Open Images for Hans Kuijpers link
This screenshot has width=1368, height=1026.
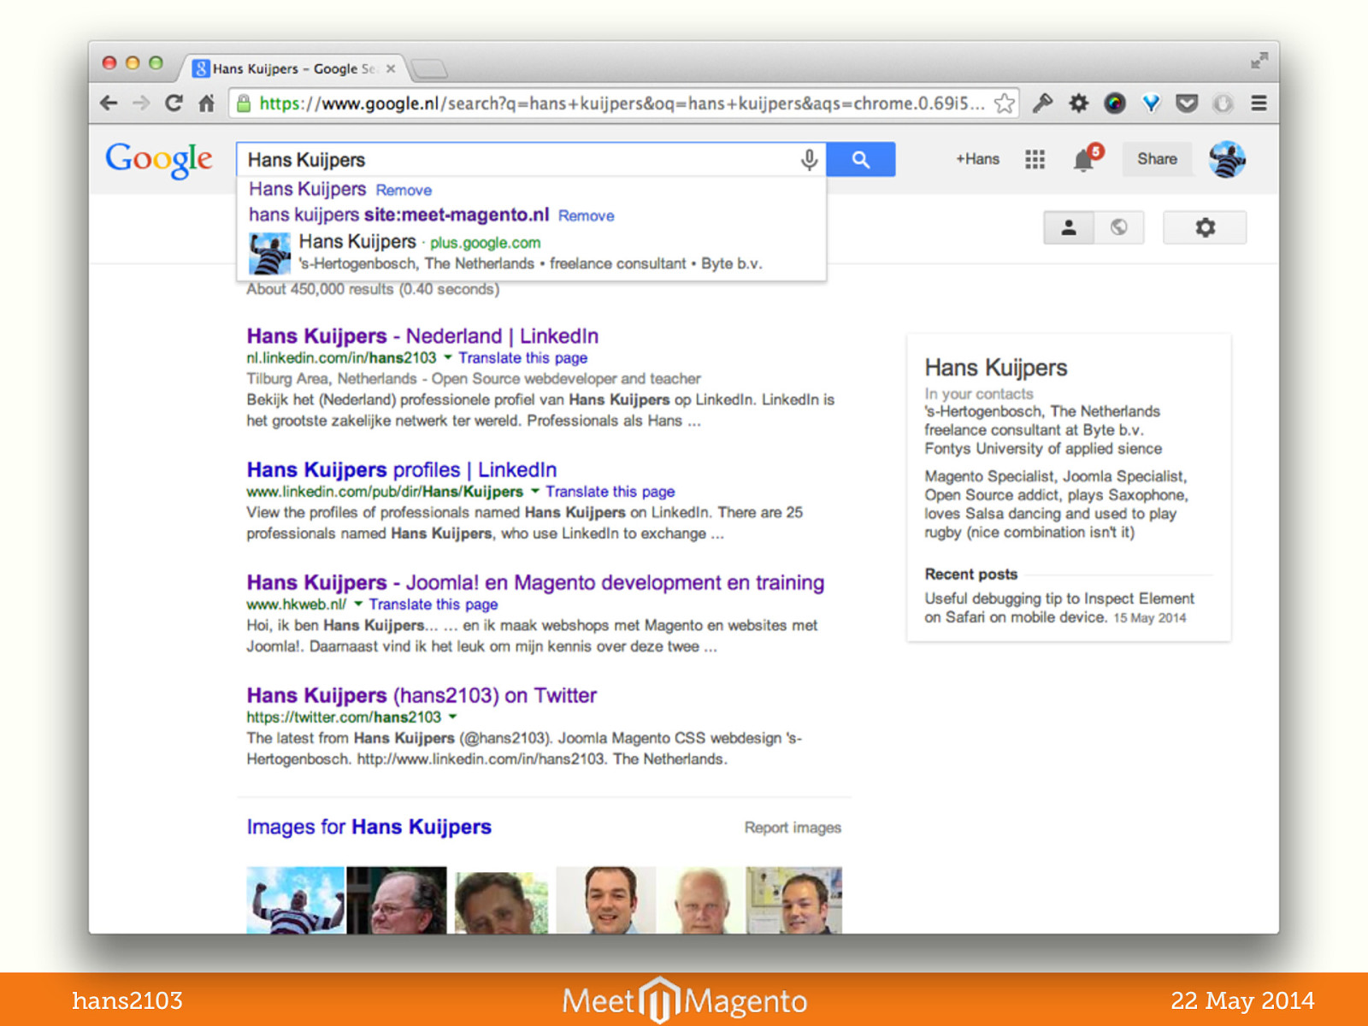[369, 827]
